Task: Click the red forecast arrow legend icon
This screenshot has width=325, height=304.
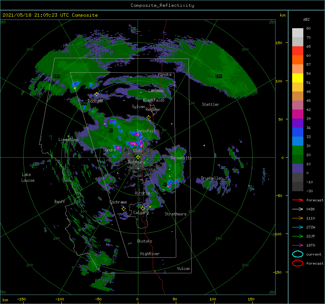Action: (298, 200)
